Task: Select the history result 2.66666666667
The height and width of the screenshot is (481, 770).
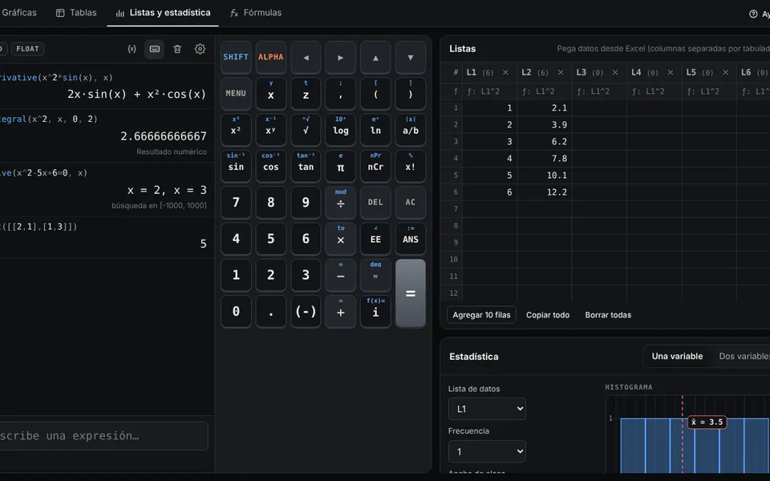Action: pos(164,136)
